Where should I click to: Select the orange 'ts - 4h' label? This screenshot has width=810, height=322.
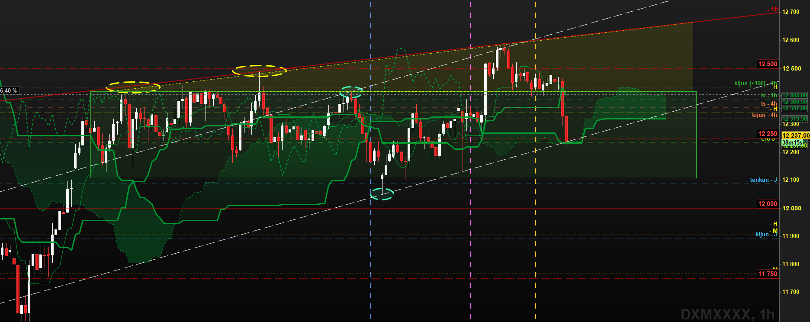point(769,104)
